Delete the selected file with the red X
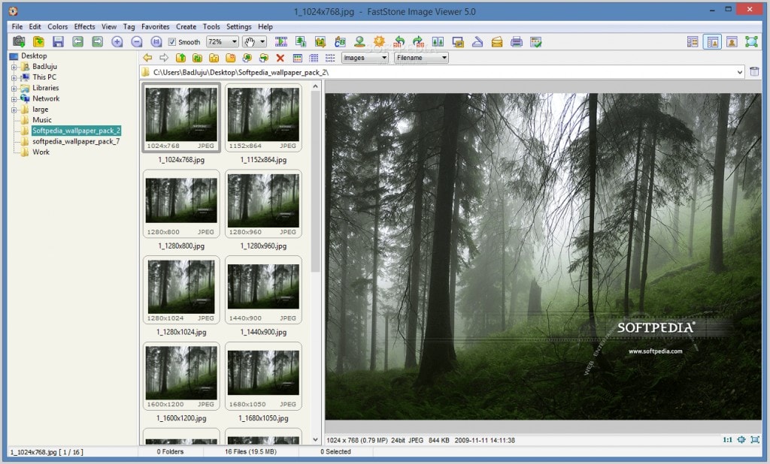Screen dimensions: 770x464 coord(280,58)
